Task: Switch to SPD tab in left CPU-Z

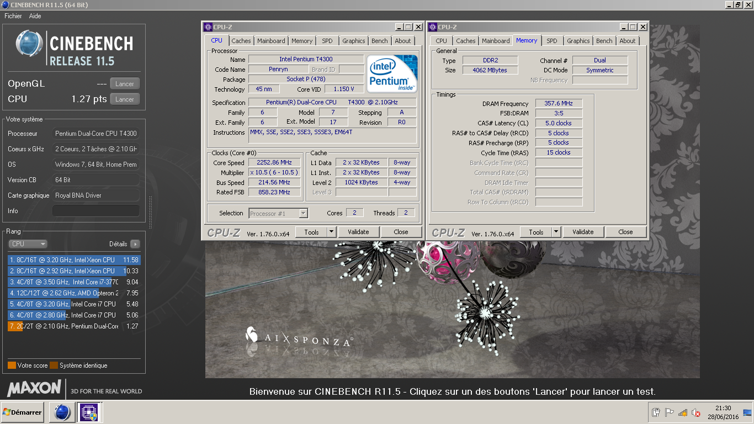Action: click(x=327, y=41)
